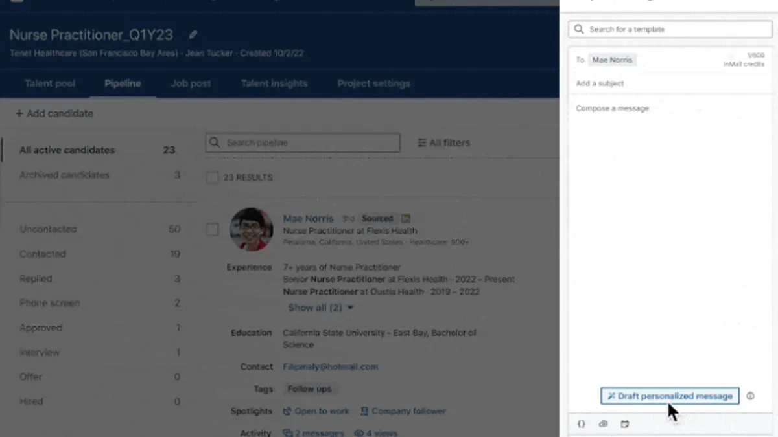Select the Mae Norris candidate checkbox

[x=212, y=229]
